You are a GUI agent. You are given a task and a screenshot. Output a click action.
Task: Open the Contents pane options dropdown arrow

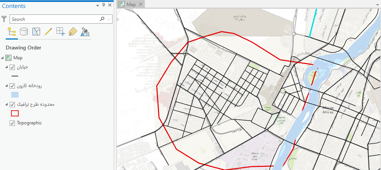coord(98,5)
